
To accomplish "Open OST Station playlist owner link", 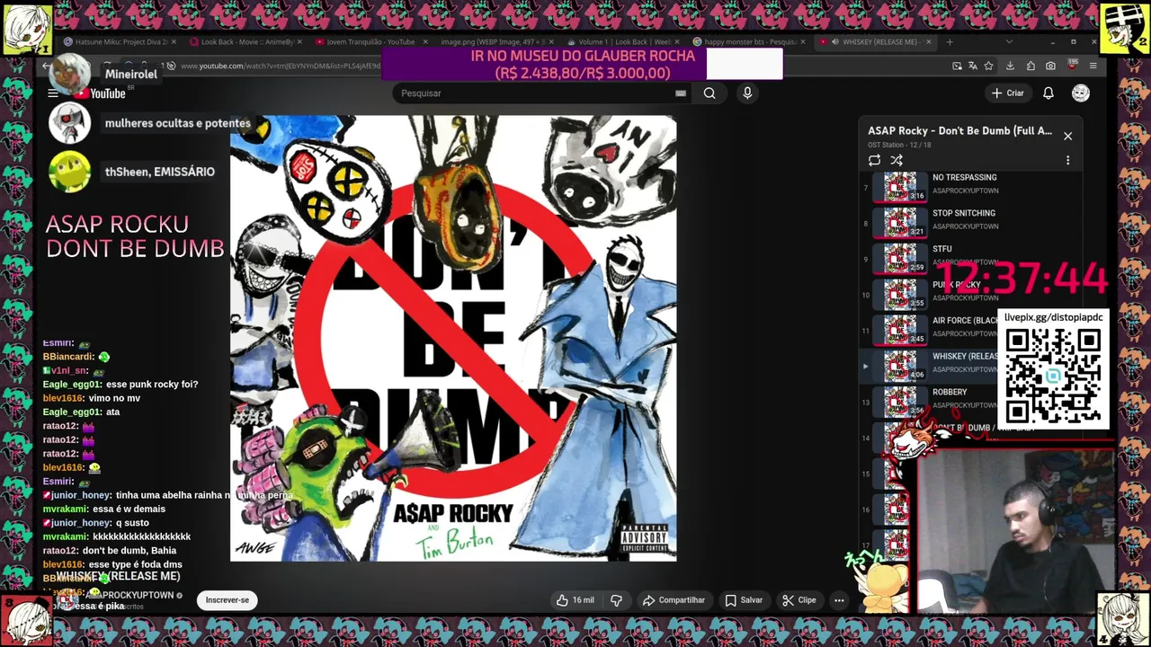I will tap(885, 145).
